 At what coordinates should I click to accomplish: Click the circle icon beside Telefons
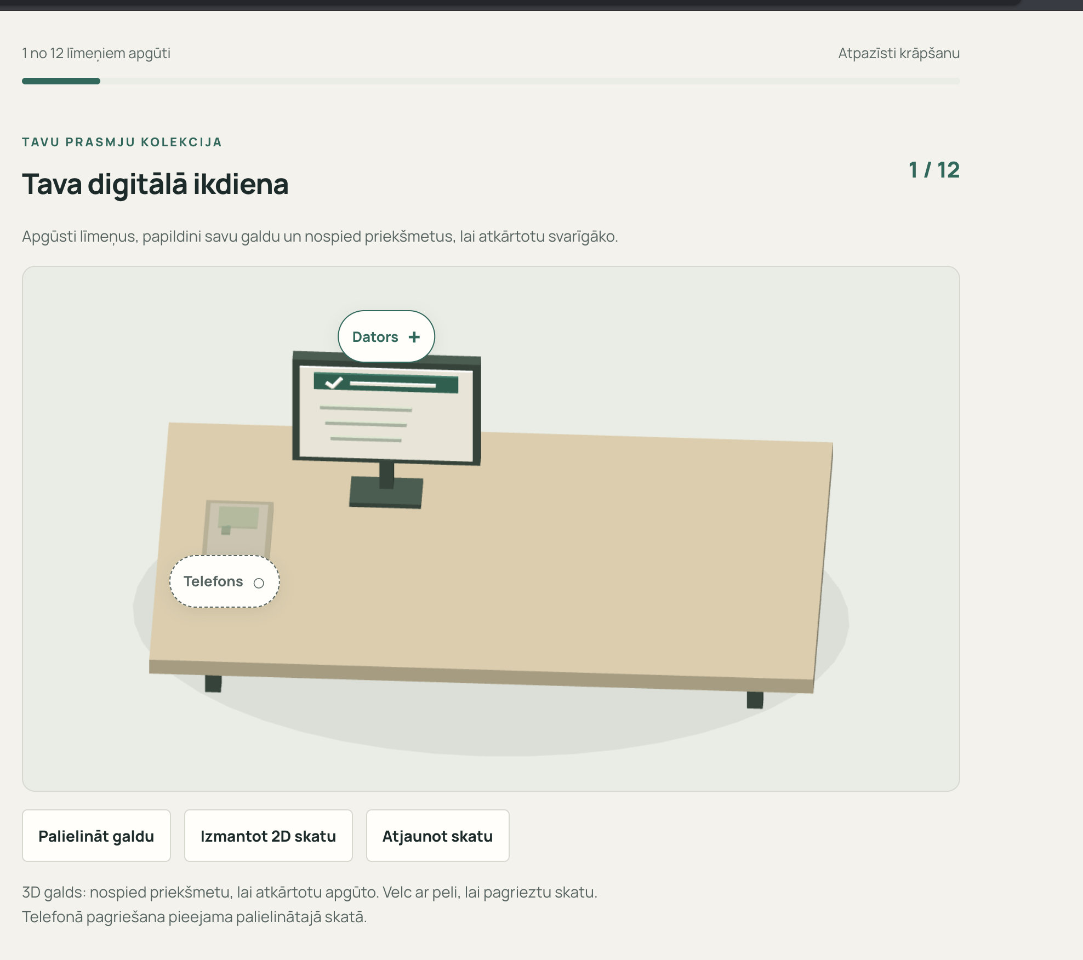[259, 583]
